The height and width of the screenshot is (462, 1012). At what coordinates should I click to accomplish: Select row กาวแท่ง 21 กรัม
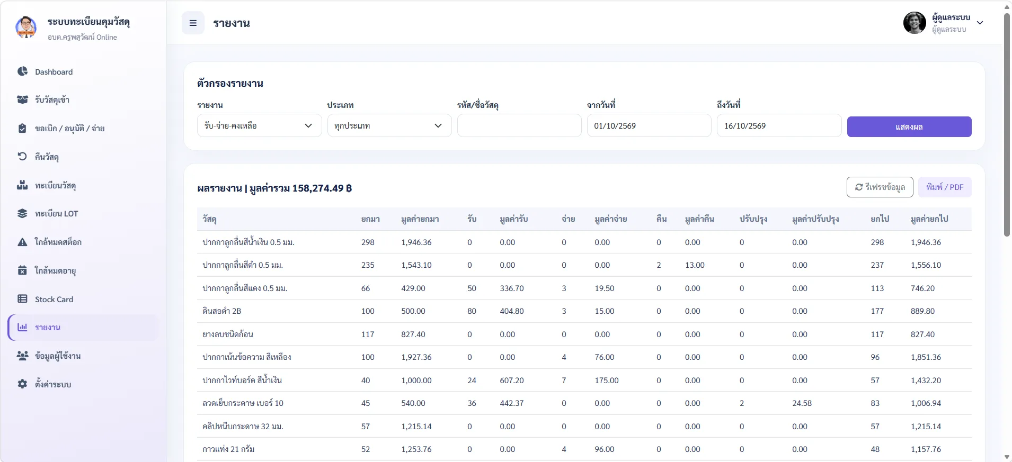coord(584,449)
